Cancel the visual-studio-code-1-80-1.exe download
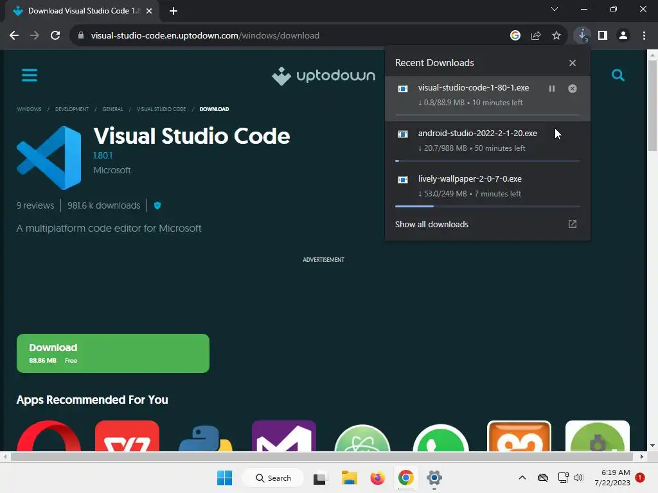658x493 pixels. pyautogui.click(x=573, y=89)
